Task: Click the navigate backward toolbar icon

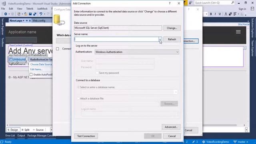Action: (x=6, y=14)
